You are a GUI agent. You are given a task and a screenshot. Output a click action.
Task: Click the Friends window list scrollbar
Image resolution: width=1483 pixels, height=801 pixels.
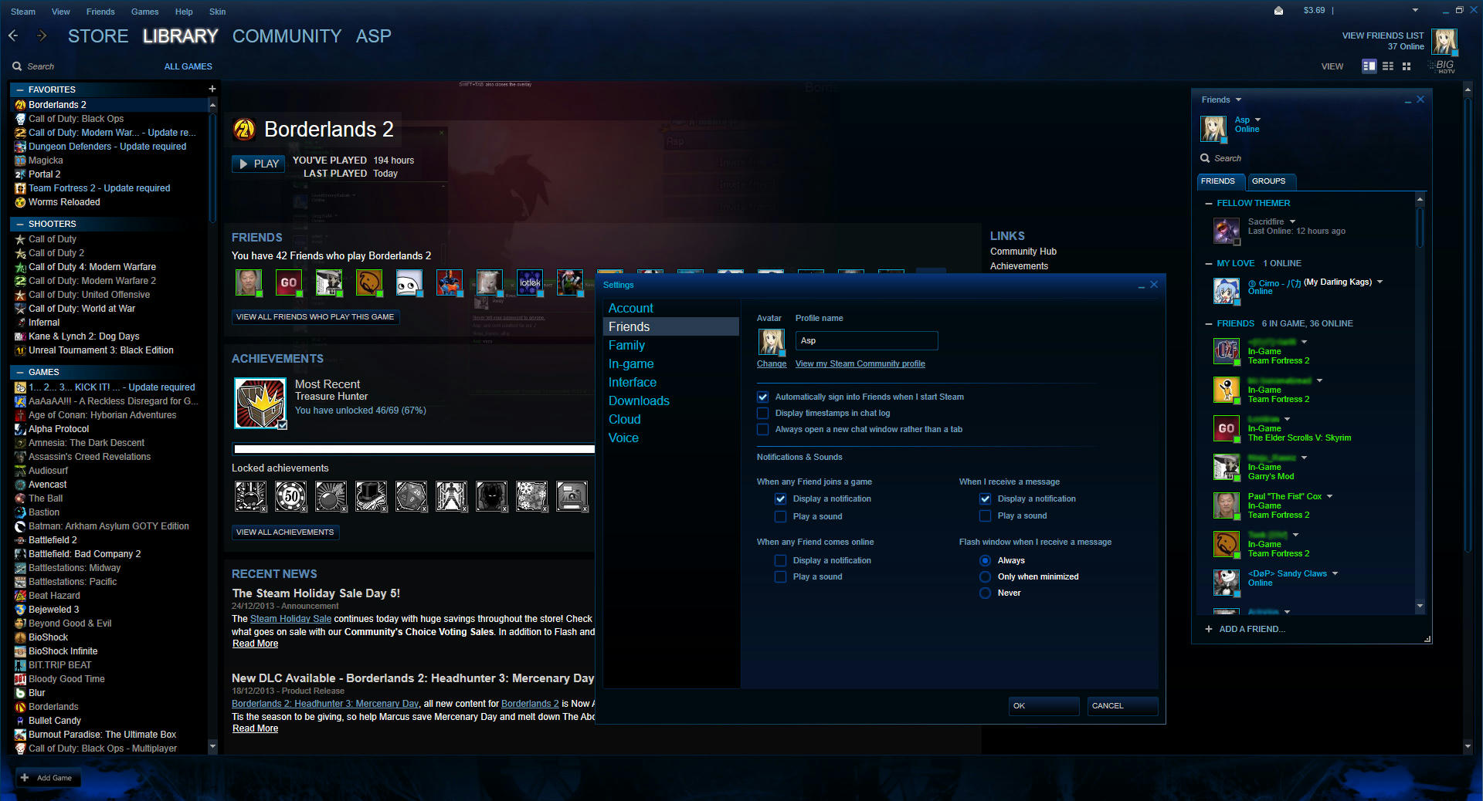(1420, 228)
